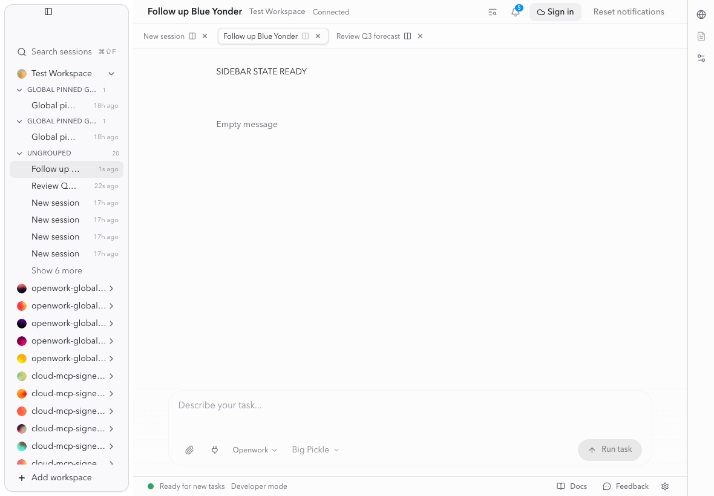714x496 pixels.
Task: Focus the Describe your task input
Action: 410,405
